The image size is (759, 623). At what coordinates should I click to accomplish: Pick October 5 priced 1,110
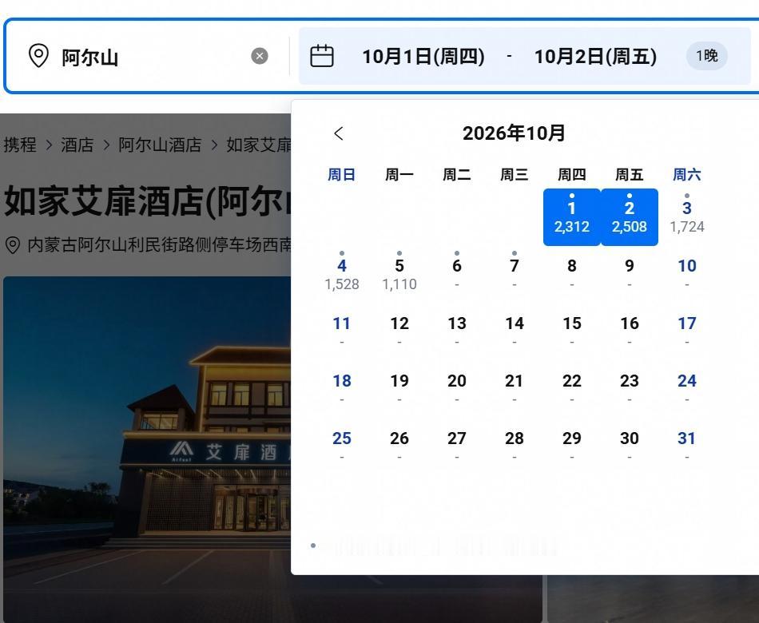tap(399, 275)
